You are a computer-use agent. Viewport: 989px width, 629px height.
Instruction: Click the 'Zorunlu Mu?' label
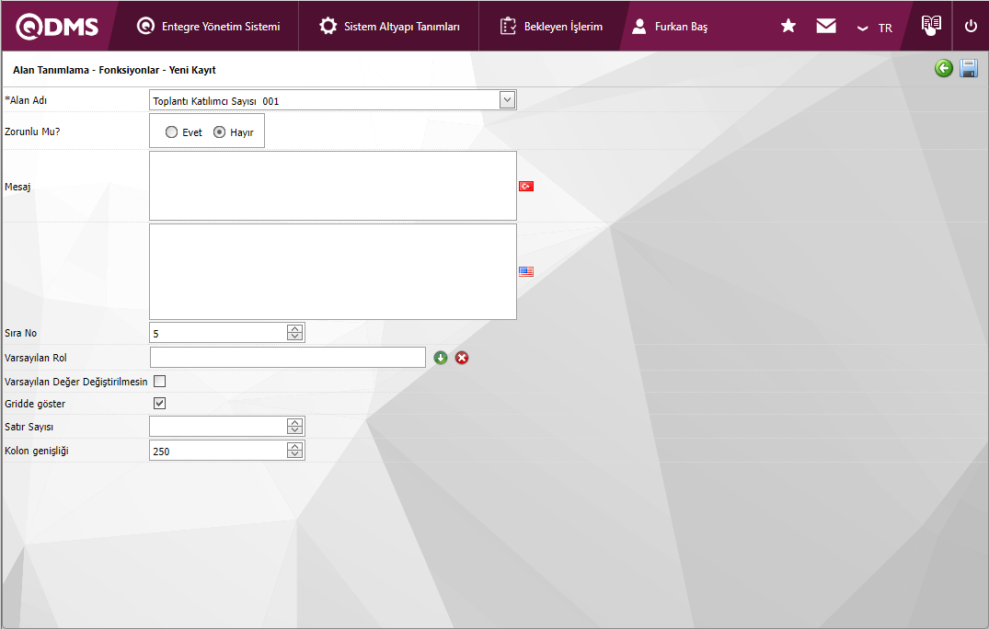point(32,132)
